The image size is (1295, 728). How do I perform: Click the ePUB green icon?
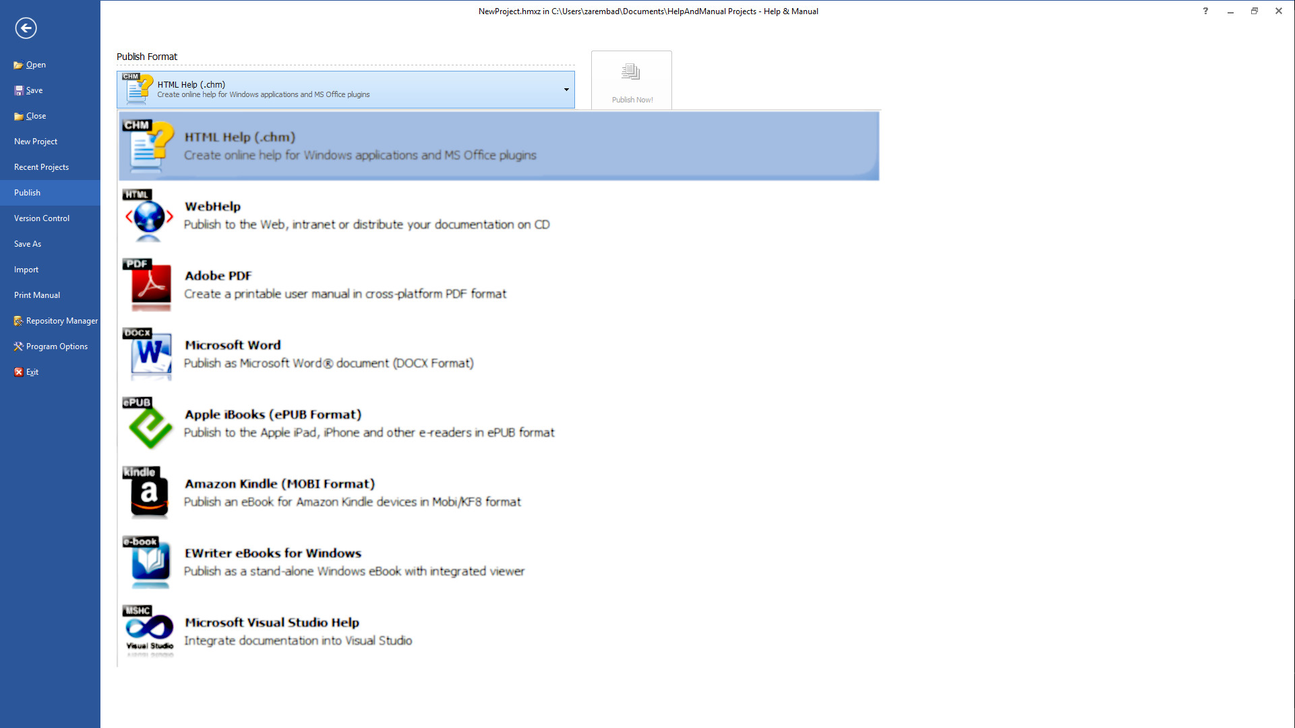148,423
